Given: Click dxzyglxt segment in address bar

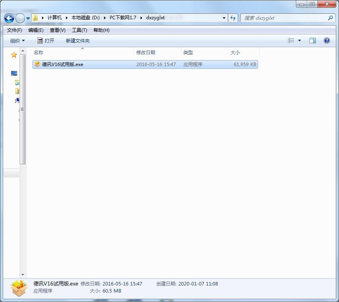Looking at the screenshot, I should 155,18.
